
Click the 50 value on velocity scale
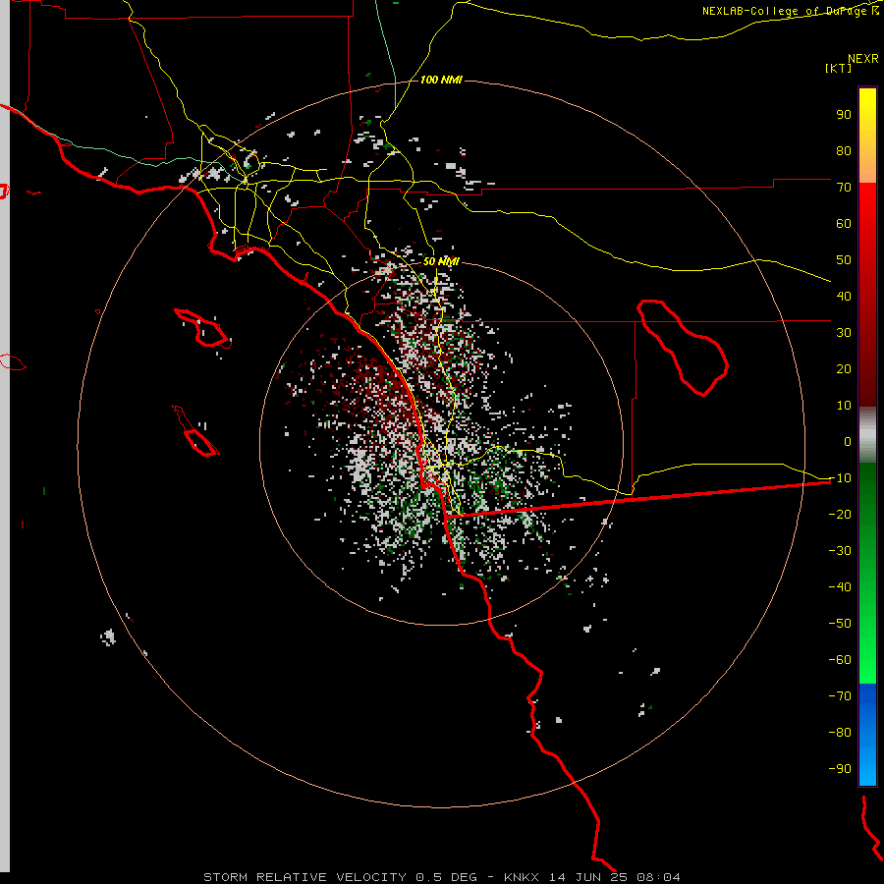[x=844, y=260]
